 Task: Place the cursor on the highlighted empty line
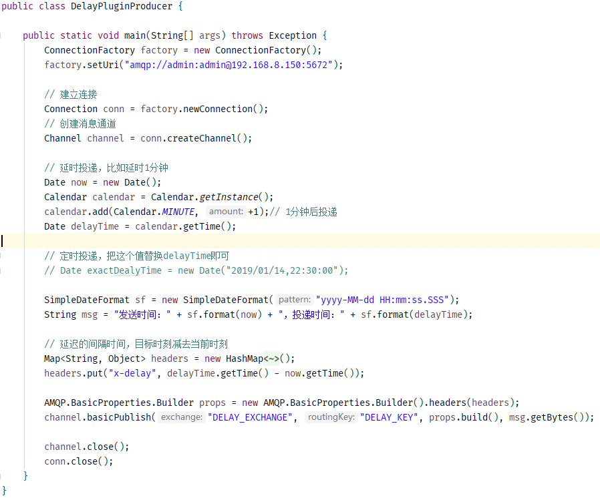(200, 241)
